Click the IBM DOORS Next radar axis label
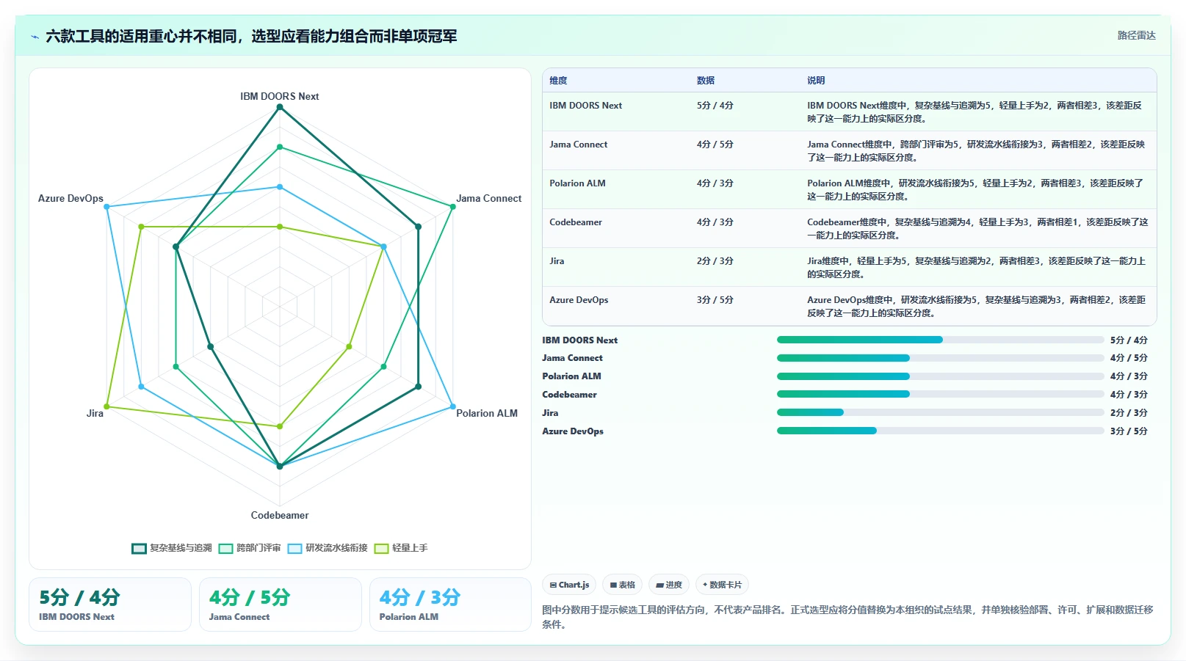Image resolution: width=1186 pixels, height=661 pixels. click(x=279, y=96)
